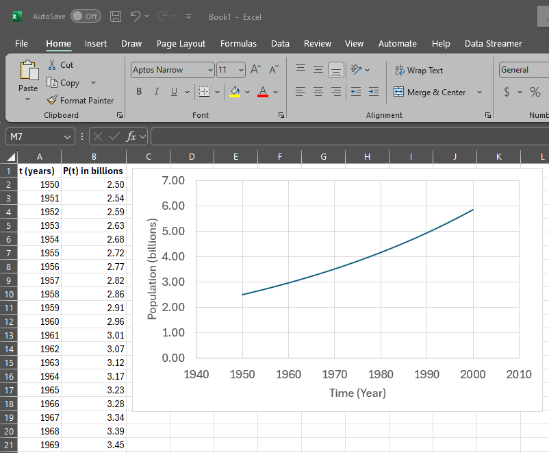The width and height of the screenshot is (549, 453).
Task: Toggle AutoSave switch on
Action: [x=86, y=16]
